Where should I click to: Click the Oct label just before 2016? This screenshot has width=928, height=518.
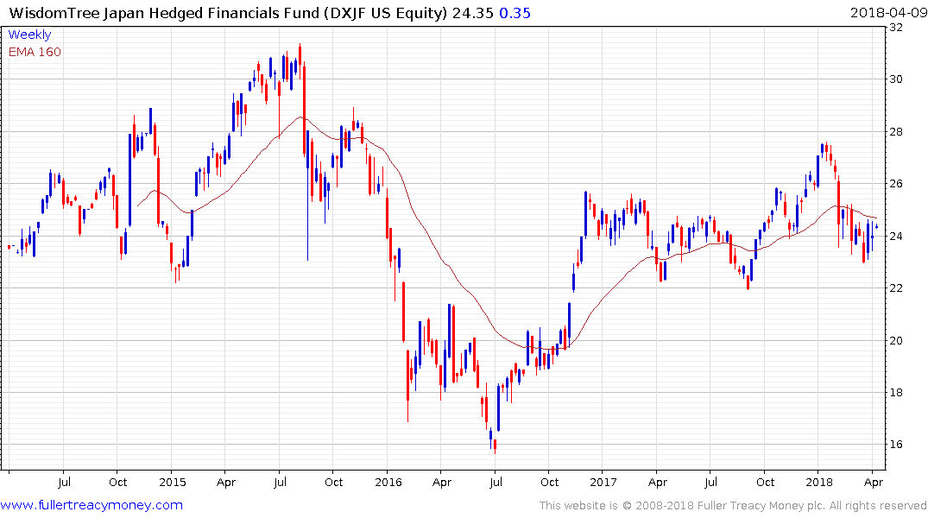coord(334,482)
